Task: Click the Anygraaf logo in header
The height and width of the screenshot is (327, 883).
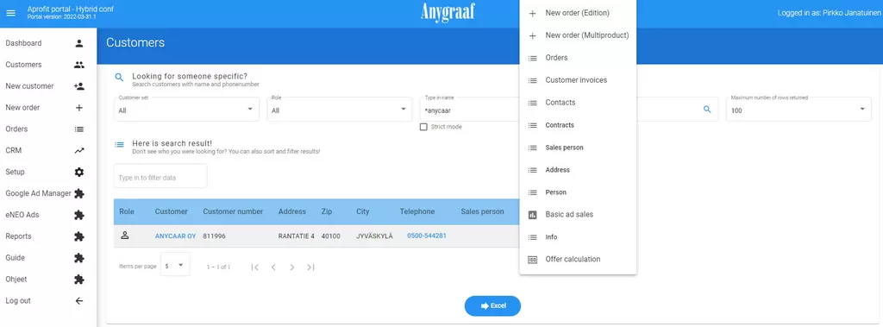Action: coord(448,12)
